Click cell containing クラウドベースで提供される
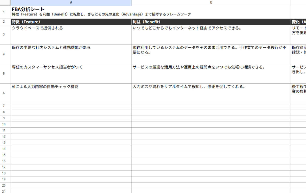This screenshot has height=193, width=306. point(71,34)
